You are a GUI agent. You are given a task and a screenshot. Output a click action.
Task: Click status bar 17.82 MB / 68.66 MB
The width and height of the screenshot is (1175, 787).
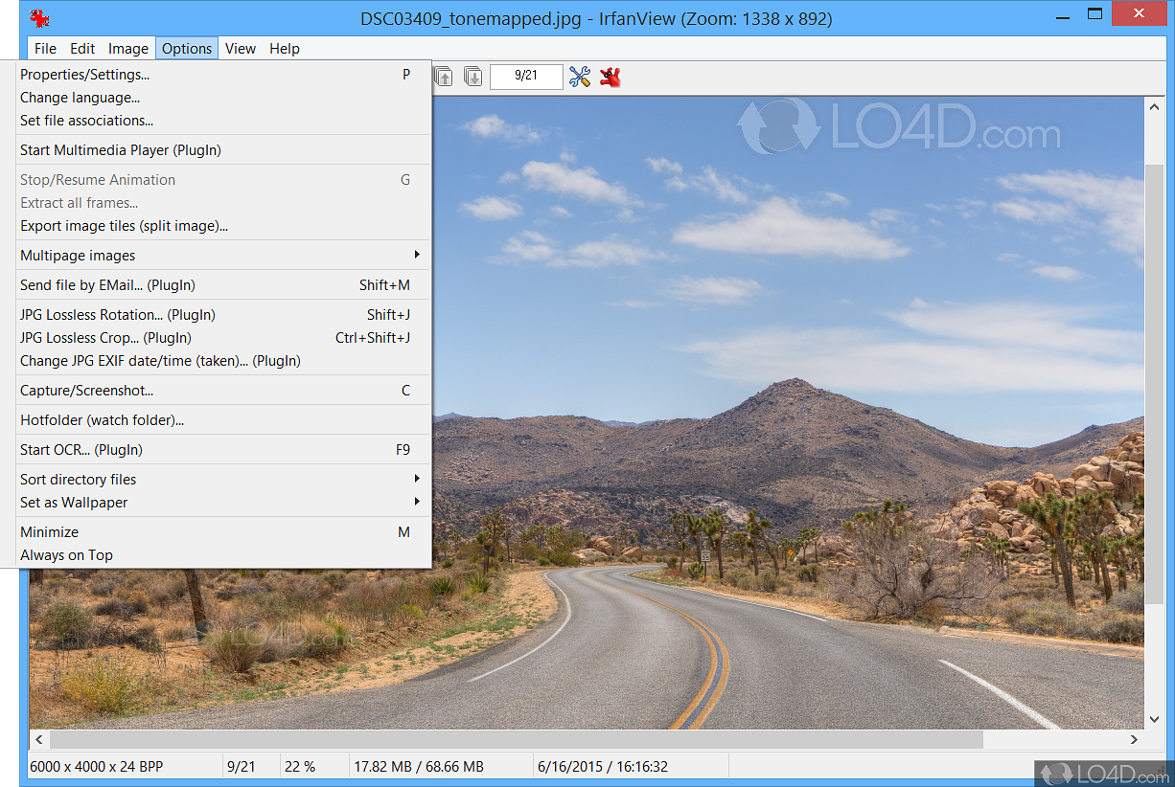[419, 767]
